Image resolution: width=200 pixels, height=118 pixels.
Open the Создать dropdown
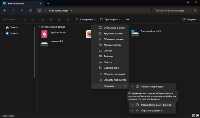[10, 19]
